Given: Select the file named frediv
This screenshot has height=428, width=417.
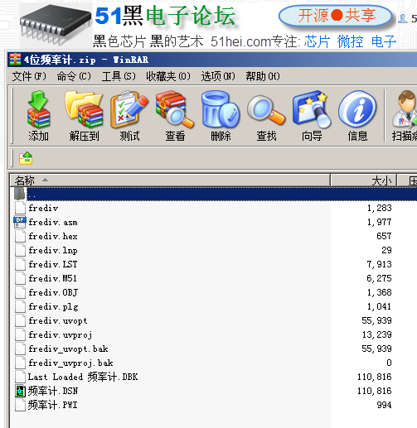Looking at the screenshot, I should pos(43,208).
